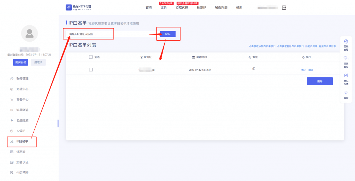
Task: Click the edit remark pencil icon
Action: [253, 68]
